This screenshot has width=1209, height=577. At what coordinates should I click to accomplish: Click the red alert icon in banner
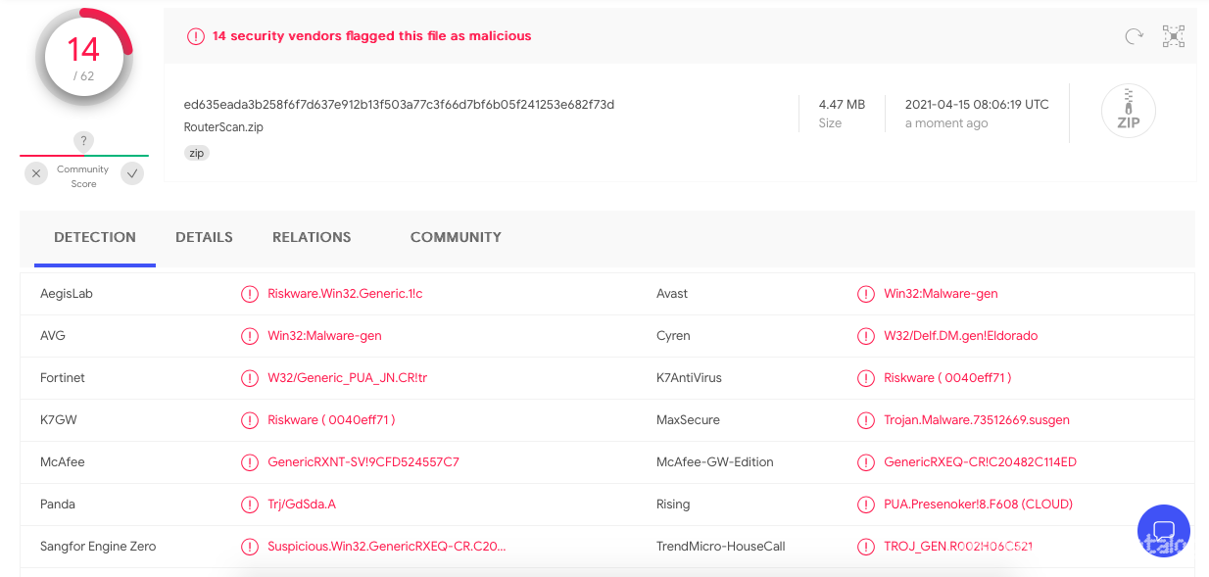click(195, 36)
